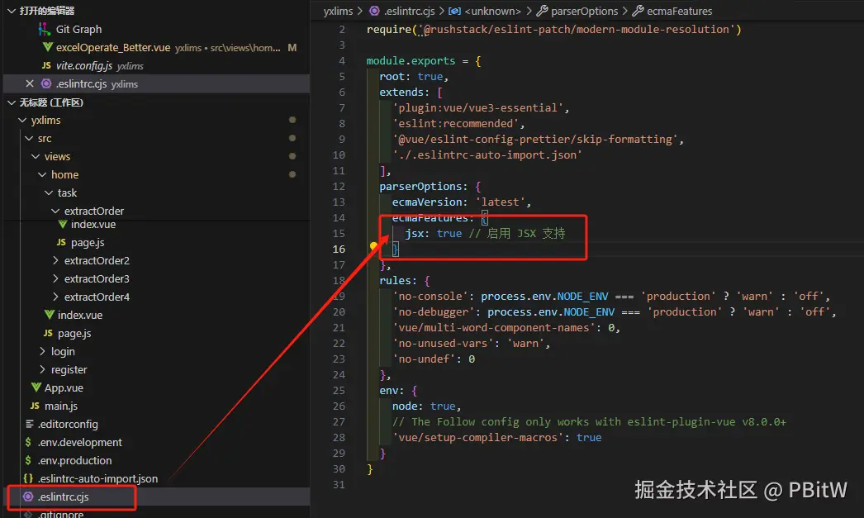Screen dimensions: 864x518
Task: Click dollar icon of .env.development
Action: pyautogui.click(x=27, y=442)
